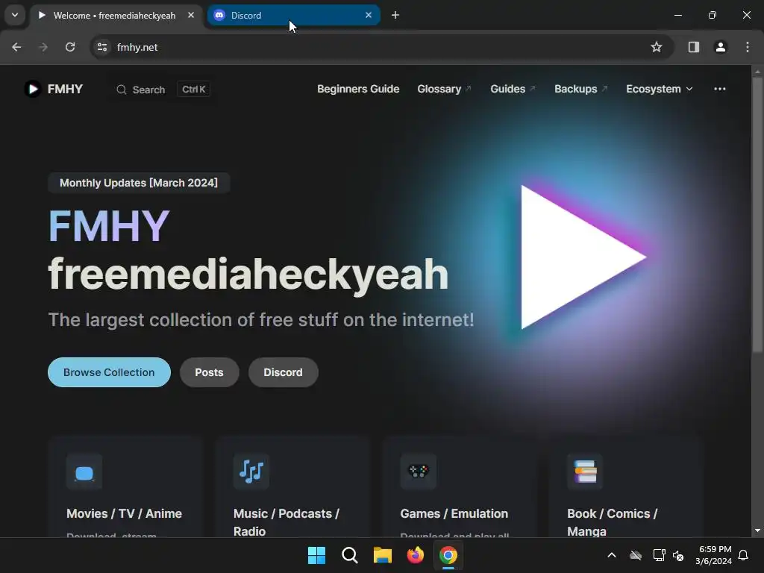This screenshot has height=573, width=764.
Task: Launch Firefox from the taskbar
Action: 415,555
